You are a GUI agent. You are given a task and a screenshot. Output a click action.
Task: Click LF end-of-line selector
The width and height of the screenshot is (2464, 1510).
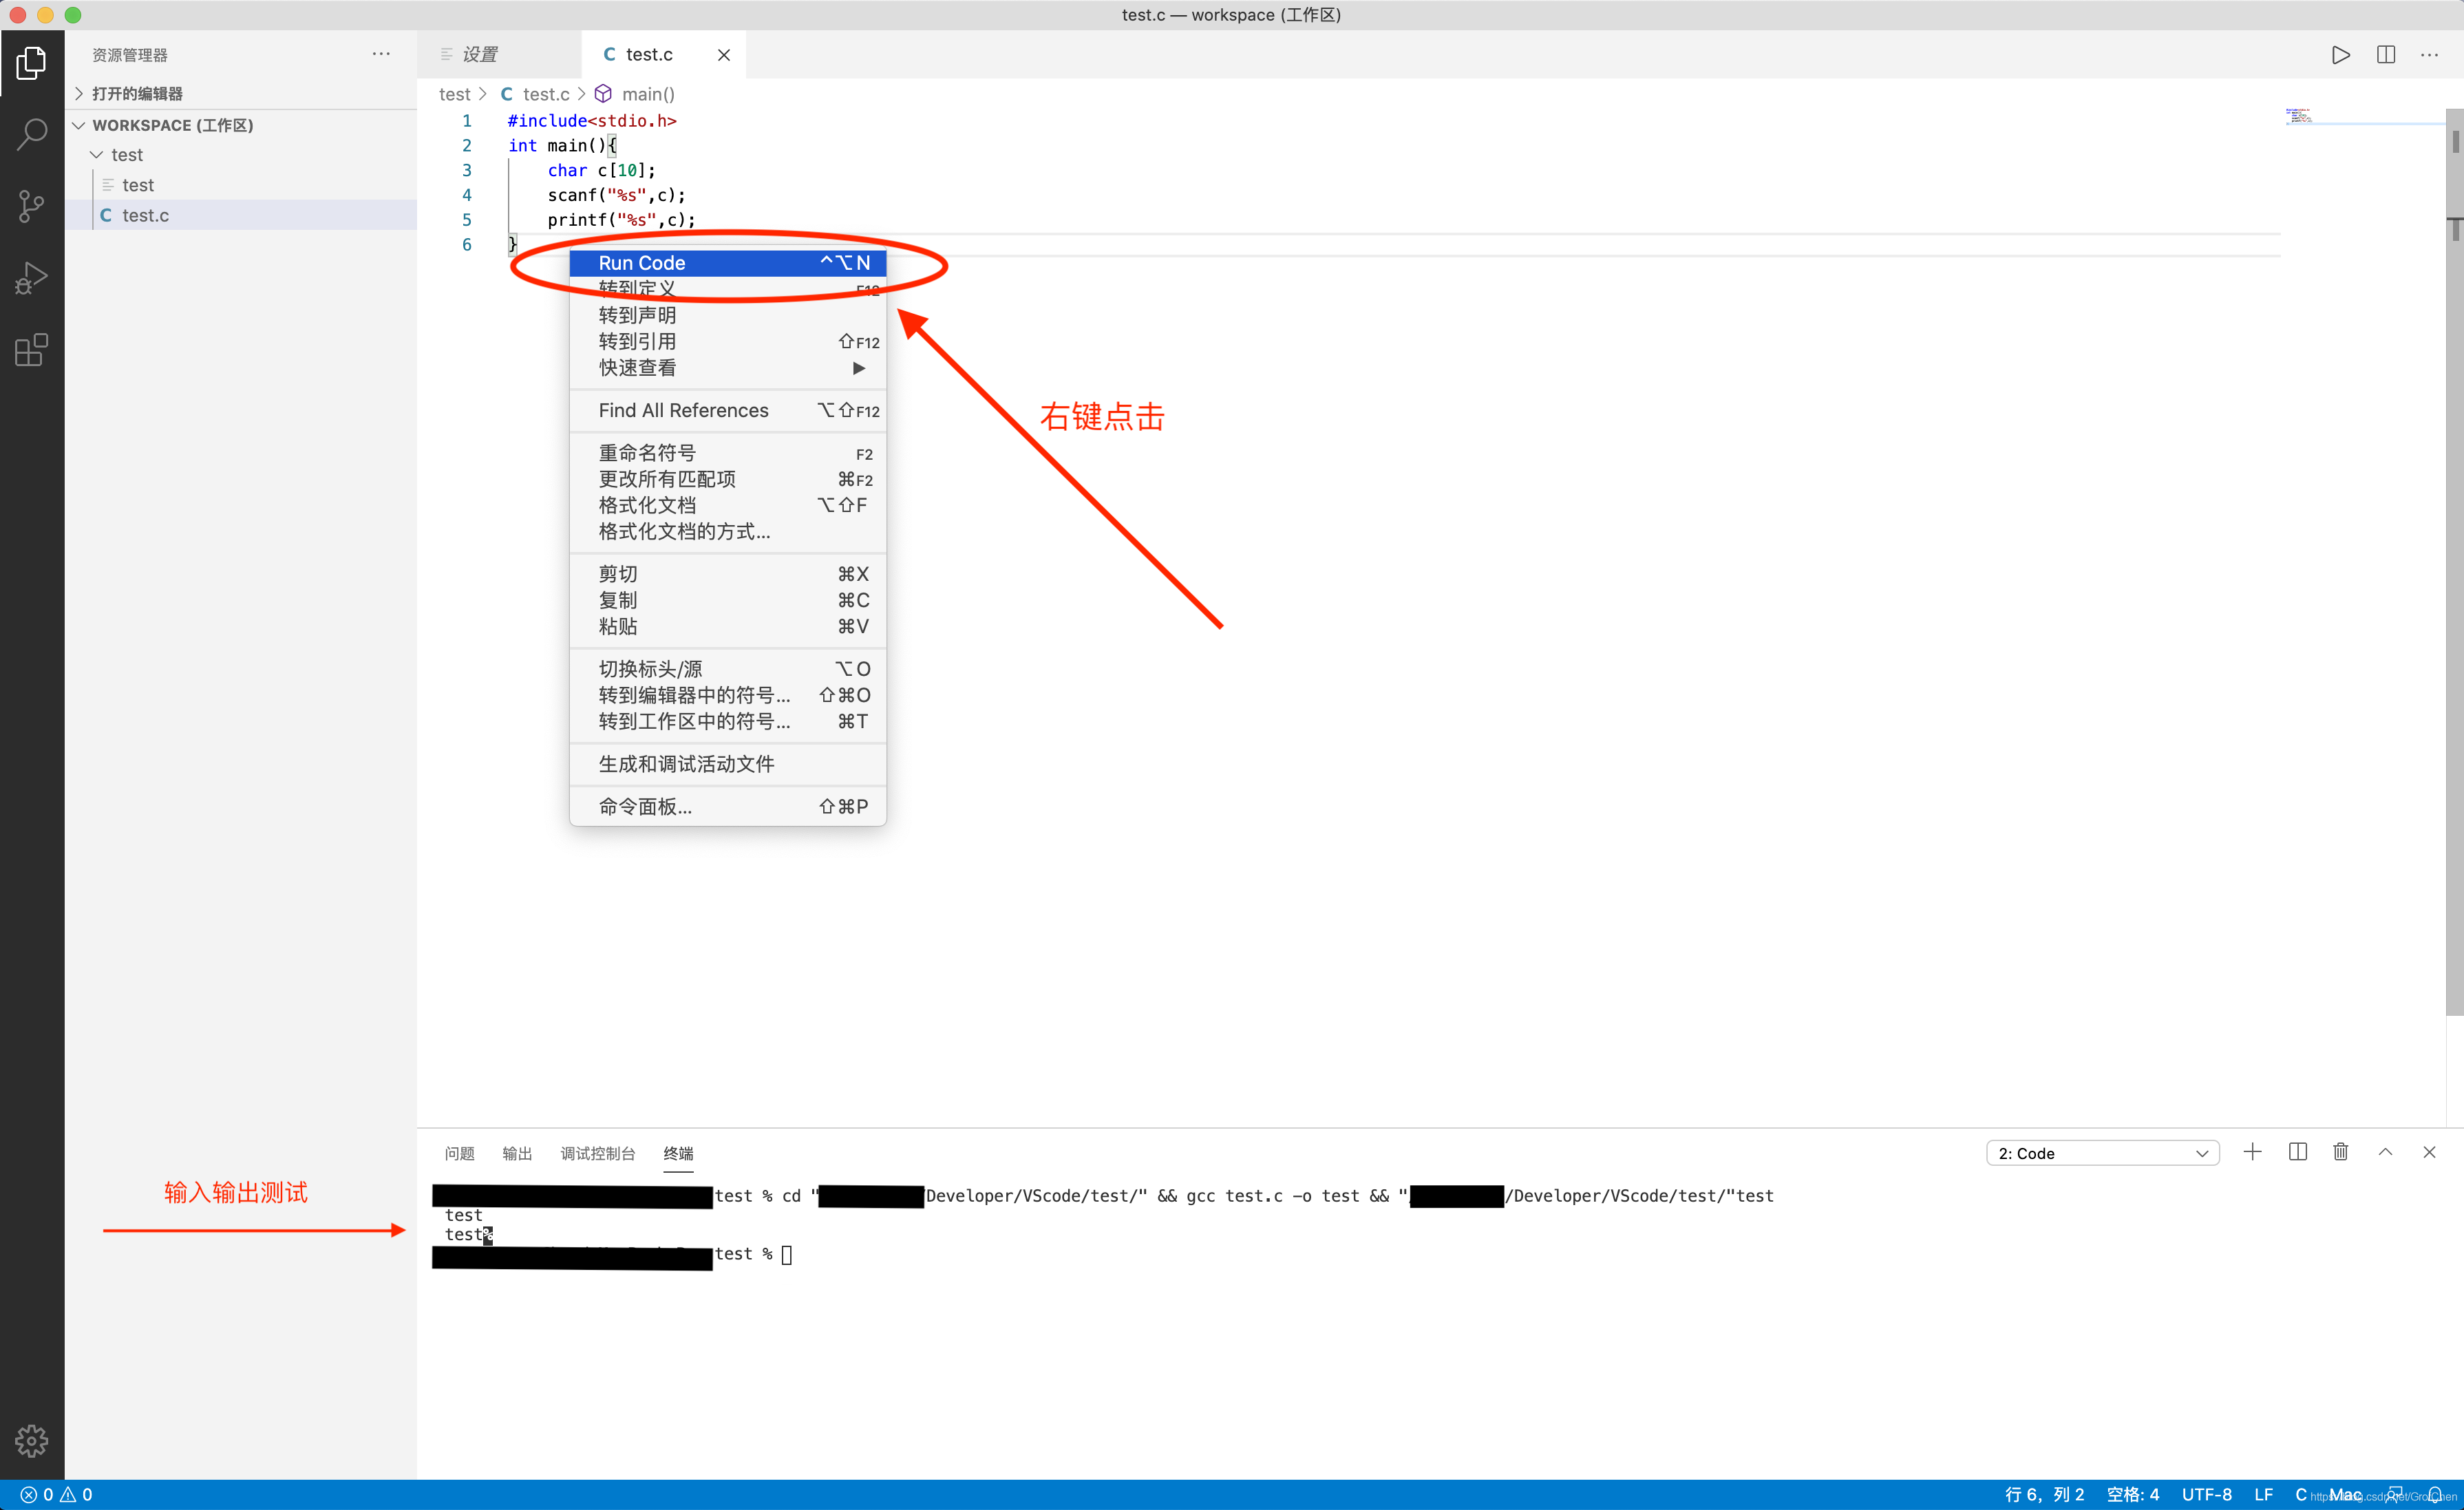pyautogui.click(x=2264, y=1495)
